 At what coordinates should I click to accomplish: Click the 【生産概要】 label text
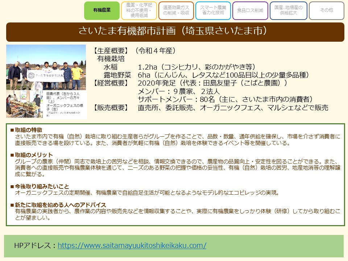[x=111, y=51]
